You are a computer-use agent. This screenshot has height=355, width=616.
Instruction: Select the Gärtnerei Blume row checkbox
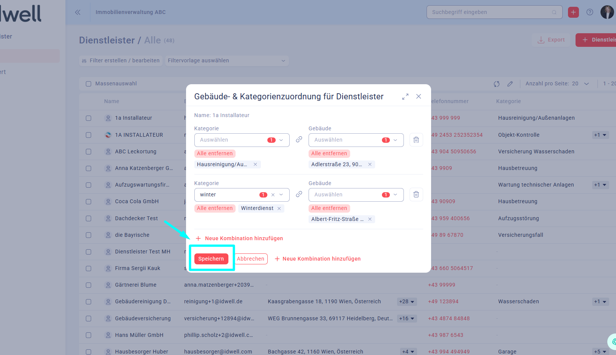(x=88, y=285)
